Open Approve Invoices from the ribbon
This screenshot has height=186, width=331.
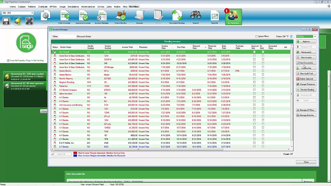(83, 17)
